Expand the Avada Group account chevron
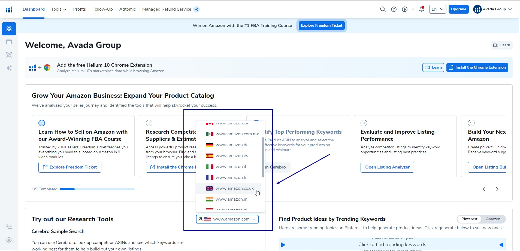This screenshot has width=520, height=251. 510,9
